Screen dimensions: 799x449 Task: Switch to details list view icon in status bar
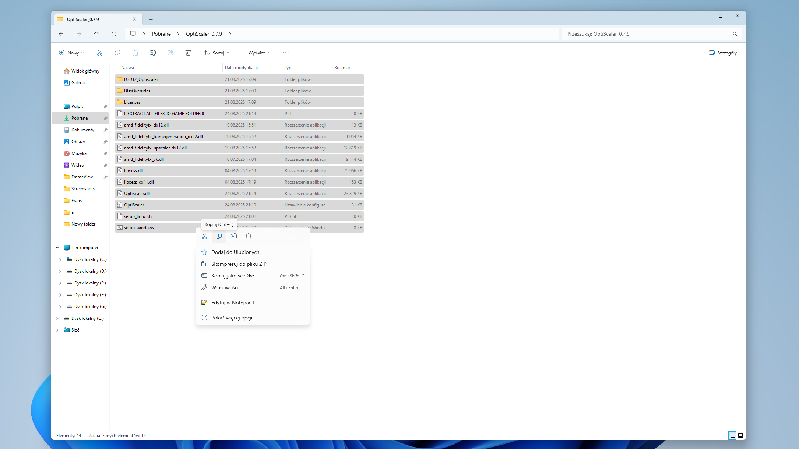732,436
